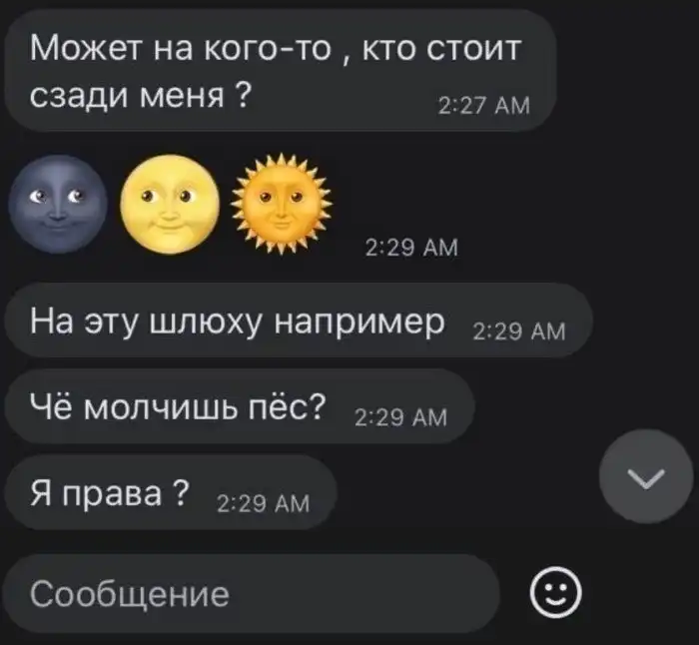The image size is (699, 645).
Task: Click the timestamp next to the word "например"
Action: [x=519, y=332]
